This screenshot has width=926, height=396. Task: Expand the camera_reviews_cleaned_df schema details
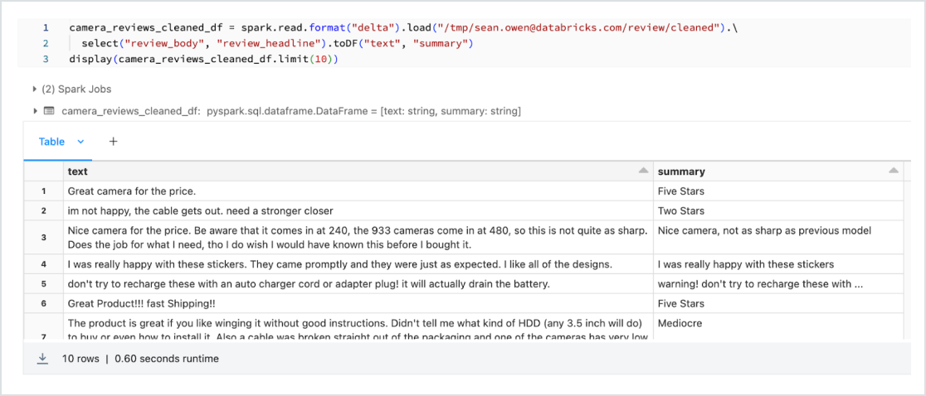pos(35,110)
